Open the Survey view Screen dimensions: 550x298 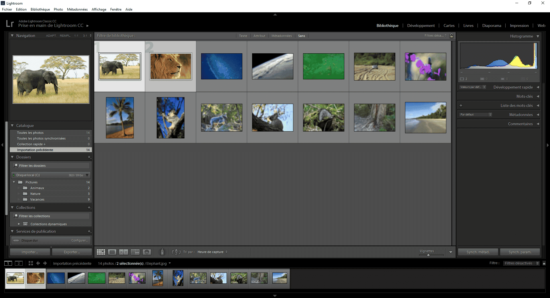(135, 252)
